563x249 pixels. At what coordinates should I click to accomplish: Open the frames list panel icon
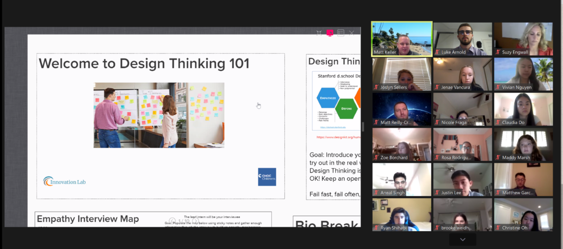[341, 33]
